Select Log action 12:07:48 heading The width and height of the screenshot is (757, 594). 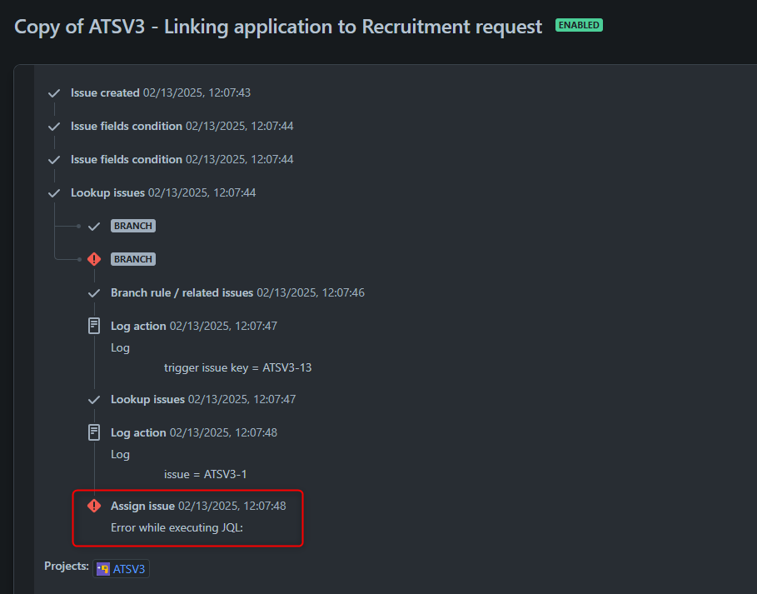click(x=194, y=432)
